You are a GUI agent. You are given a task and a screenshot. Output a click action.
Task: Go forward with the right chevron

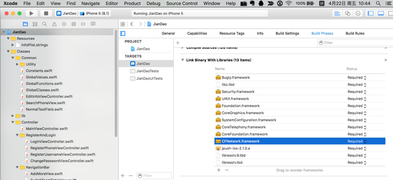[140, 24]
